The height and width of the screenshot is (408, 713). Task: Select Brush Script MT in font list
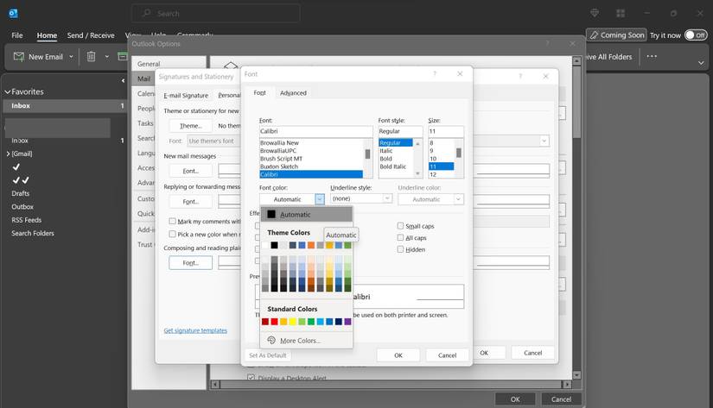pyautogui.click(x=281, y=159)
